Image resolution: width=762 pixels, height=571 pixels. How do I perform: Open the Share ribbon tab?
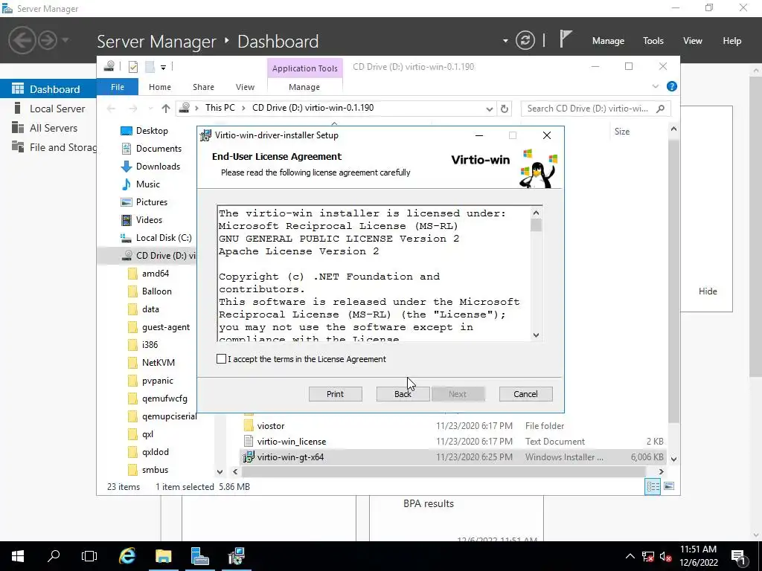pos(203,87)
